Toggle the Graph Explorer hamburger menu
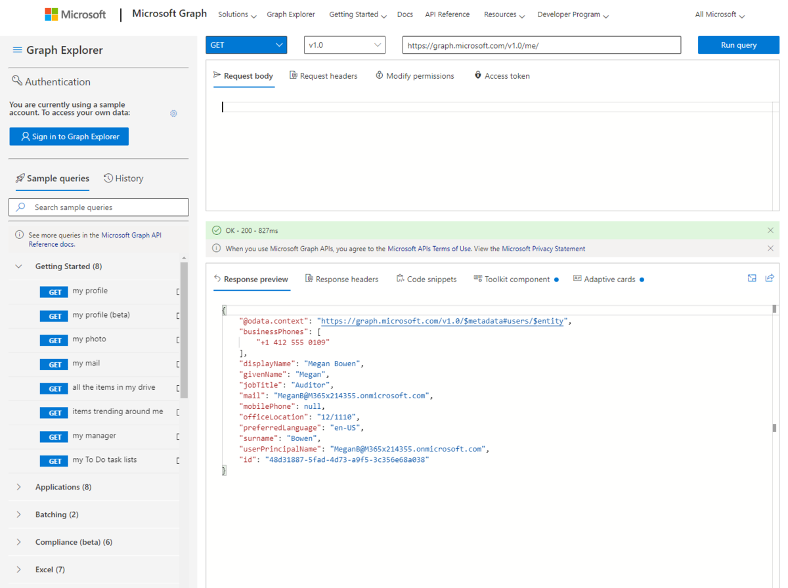 18,50
